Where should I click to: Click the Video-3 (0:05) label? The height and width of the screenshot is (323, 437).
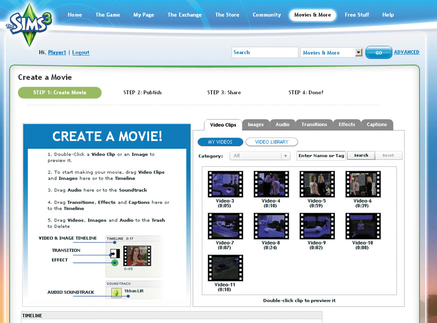(x=225, y=203)
